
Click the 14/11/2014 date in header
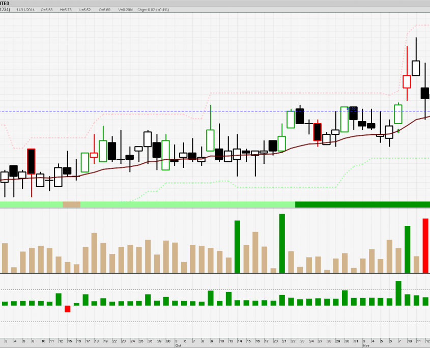26,10
